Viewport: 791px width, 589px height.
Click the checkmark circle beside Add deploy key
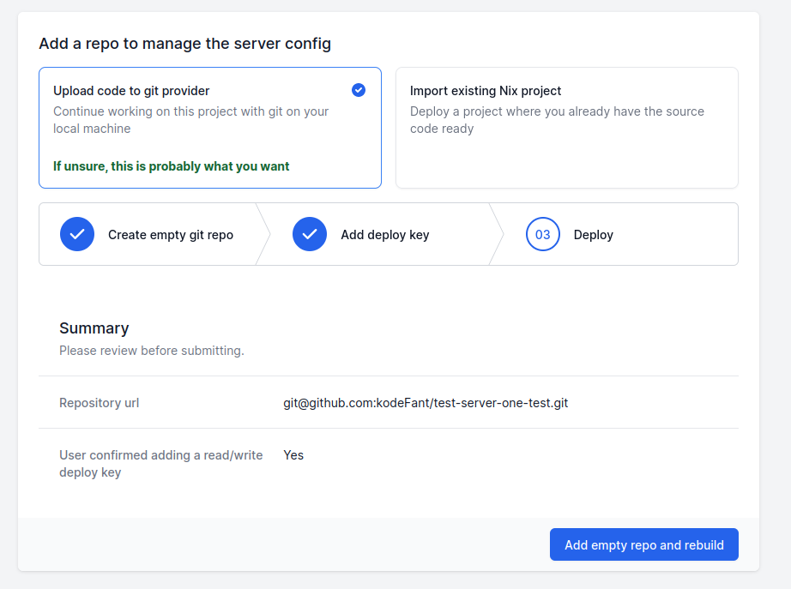[x=310, y=234]
